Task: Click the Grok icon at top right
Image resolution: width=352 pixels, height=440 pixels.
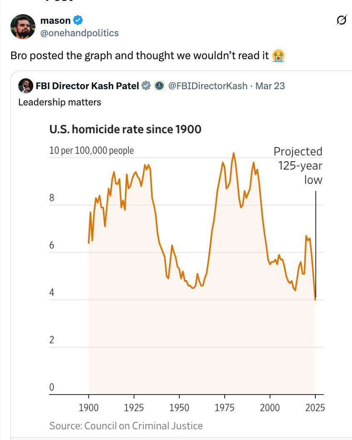Action: coord(341,20)
